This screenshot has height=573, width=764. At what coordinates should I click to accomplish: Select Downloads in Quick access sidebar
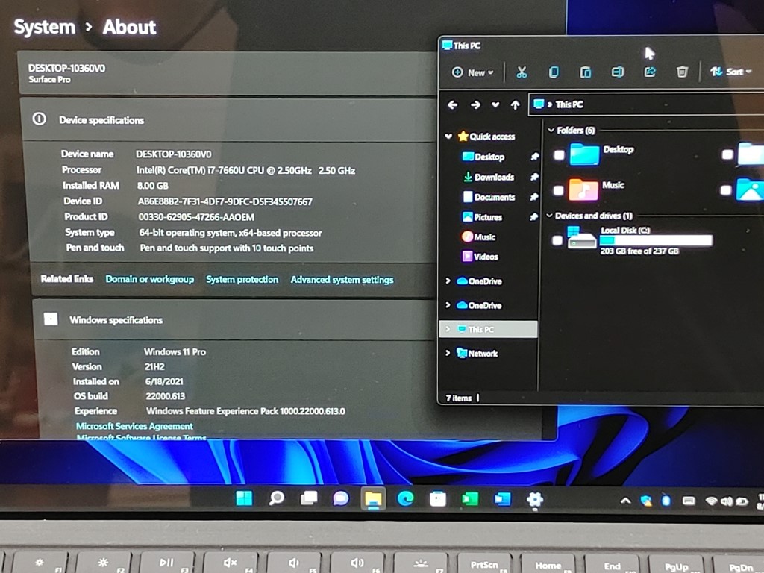click(494, 177)
